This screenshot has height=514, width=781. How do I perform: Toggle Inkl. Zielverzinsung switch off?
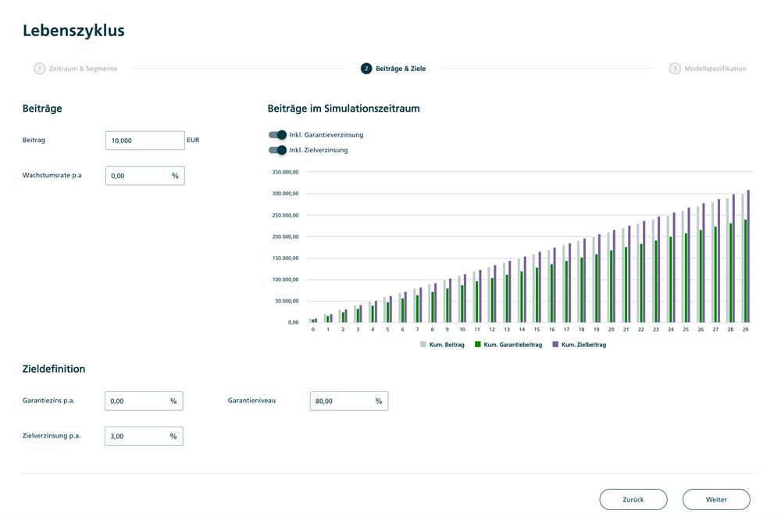tap(277, 150)
